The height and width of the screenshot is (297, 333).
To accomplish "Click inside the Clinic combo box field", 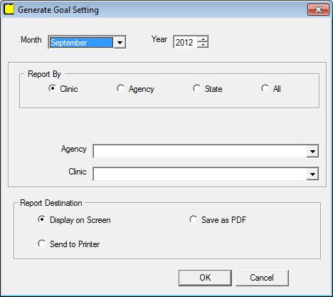I will [x=200, y=174].
